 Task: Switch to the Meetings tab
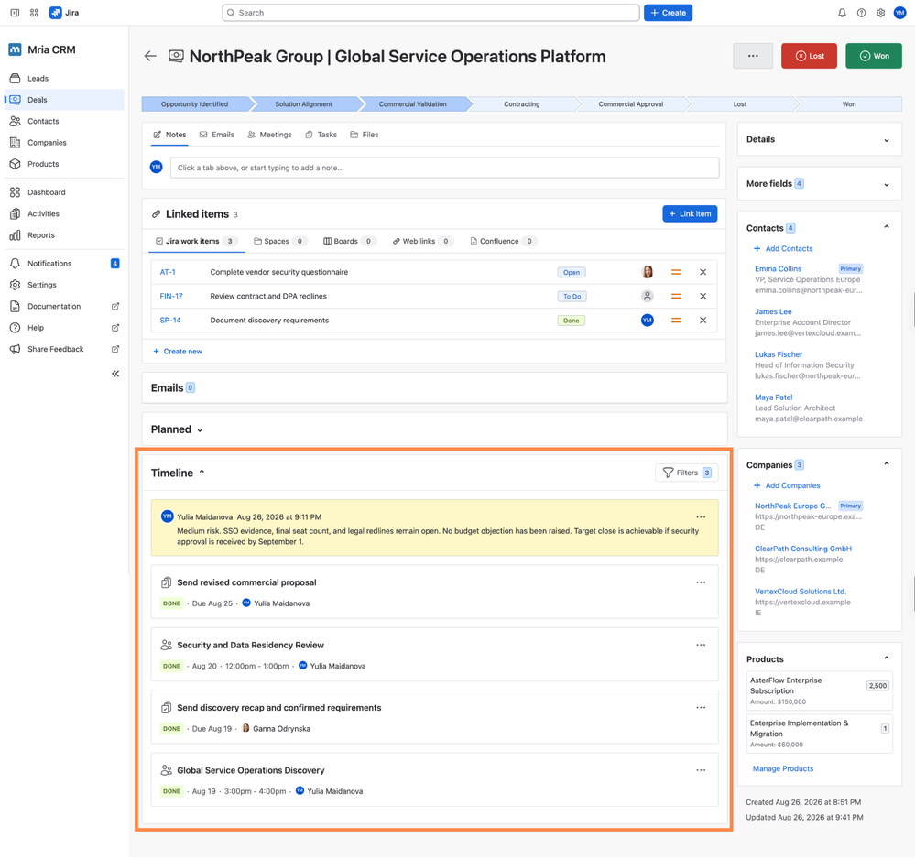[x=269, y=135]
